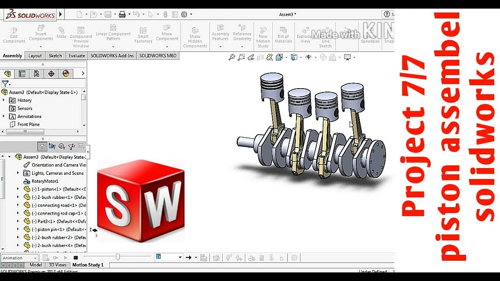Open the SOLIDWORKS Add-Ins tab
The height and width of the screenshot is (281, 500).
pyautogui.click(x=112, y=56)
